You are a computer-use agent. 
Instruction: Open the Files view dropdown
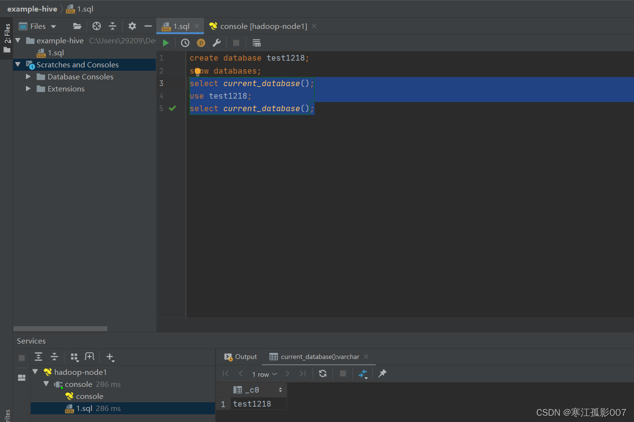(x=53, y=26)
